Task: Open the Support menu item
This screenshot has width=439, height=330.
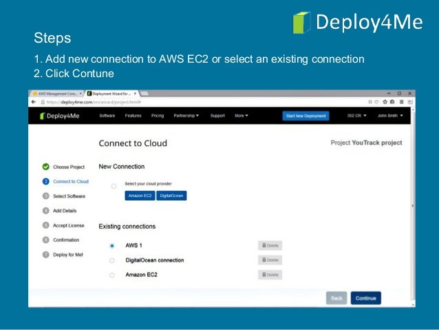Action: pos(217,116)
